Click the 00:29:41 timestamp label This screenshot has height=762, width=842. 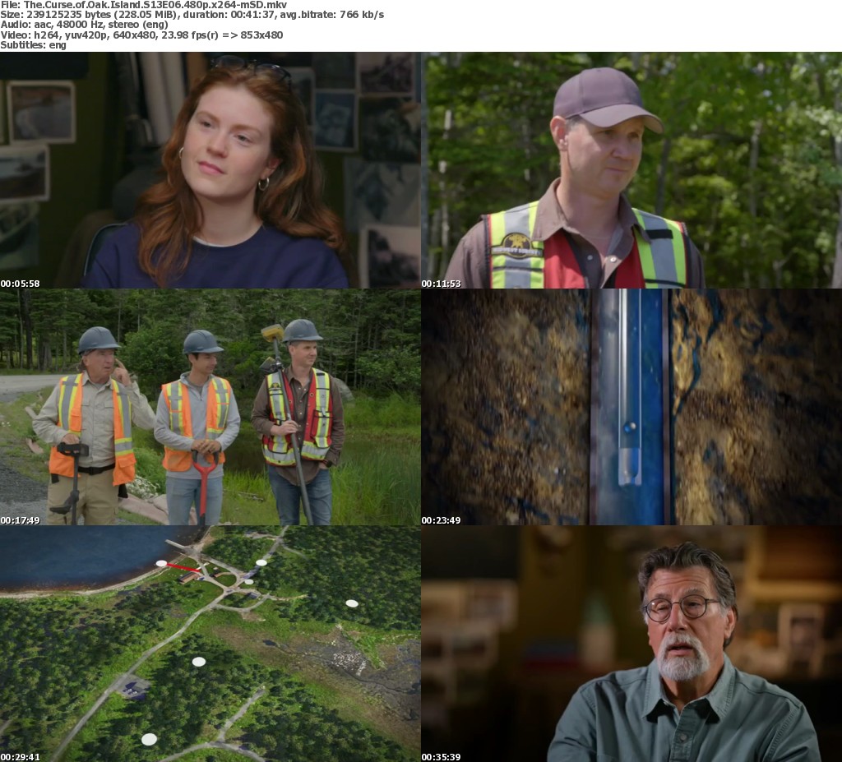pyautogui.click(x=21, y=756)
